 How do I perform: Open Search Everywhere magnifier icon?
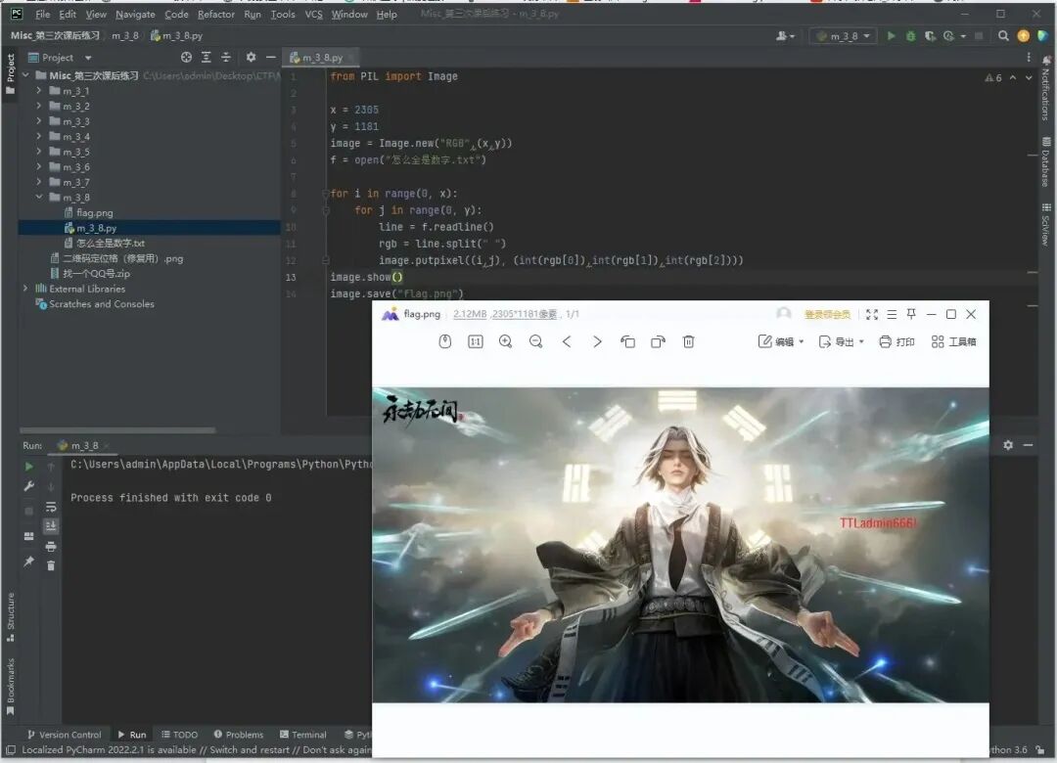point(1003,36)
